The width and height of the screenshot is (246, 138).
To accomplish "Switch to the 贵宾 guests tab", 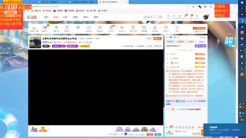I will click(191, 42).
